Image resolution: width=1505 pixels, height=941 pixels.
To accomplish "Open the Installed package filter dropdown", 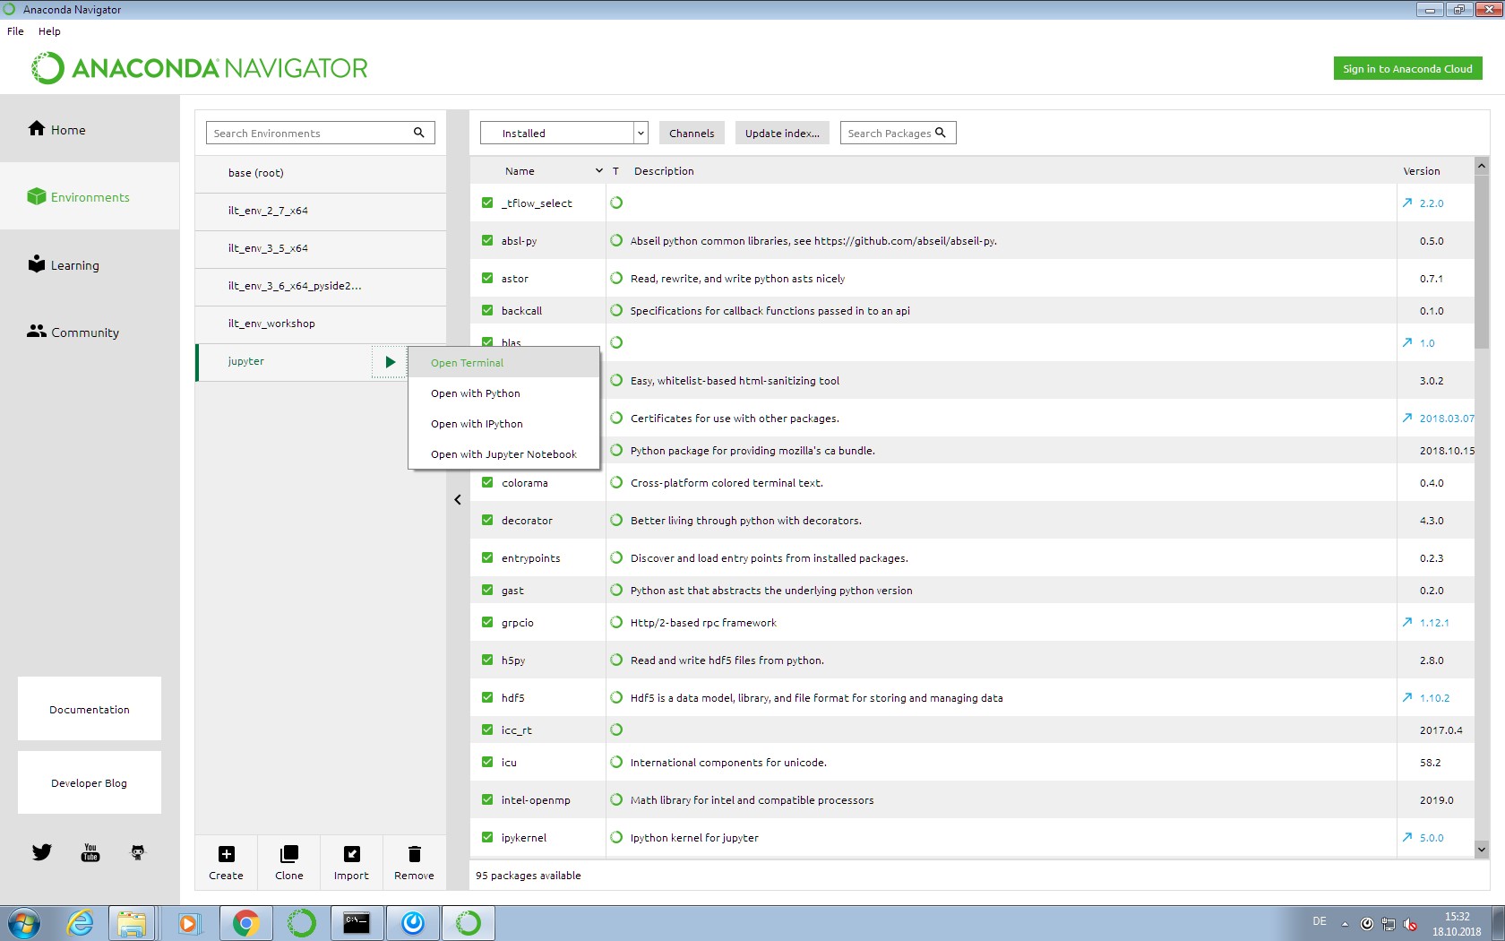I will [563, 133].
